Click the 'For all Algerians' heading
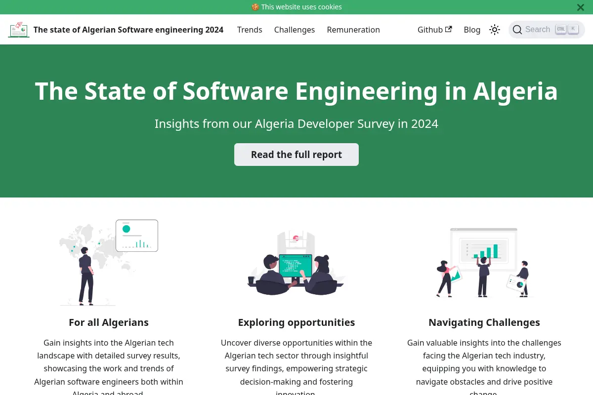Viewport: 593px width, 395px height. pos(109,322)
